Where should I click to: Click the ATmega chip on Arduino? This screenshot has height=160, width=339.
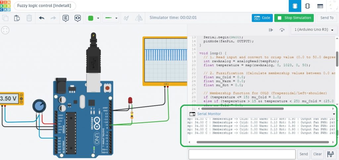71,132
